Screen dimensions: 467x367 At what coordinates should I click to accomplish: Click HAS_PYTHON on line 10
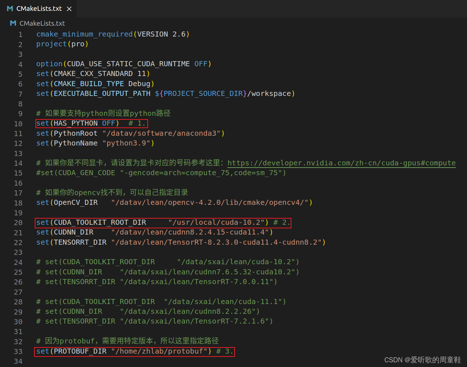76,123
